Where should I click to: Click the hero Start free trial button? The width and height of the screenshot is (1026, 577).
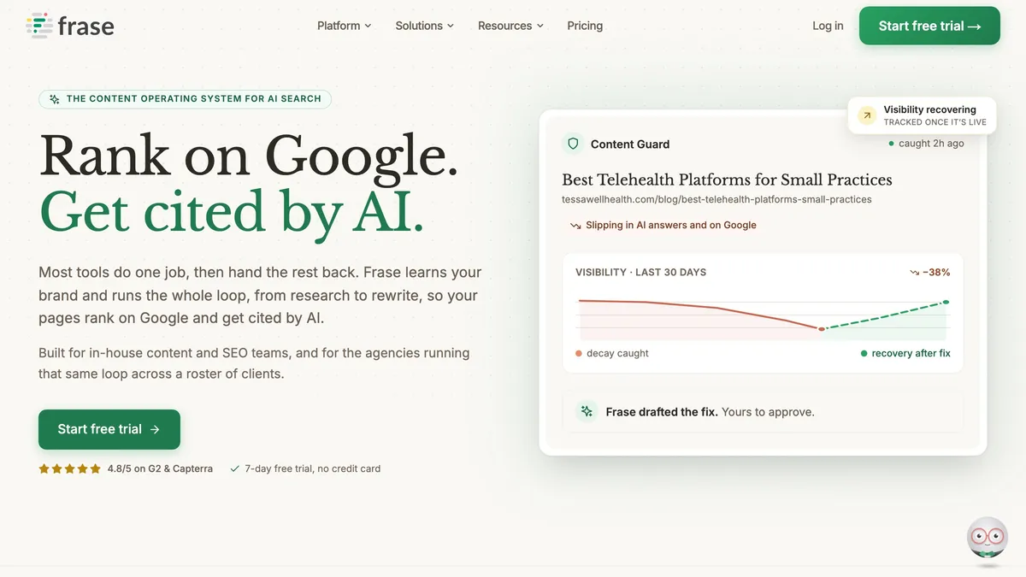(109, 429)
